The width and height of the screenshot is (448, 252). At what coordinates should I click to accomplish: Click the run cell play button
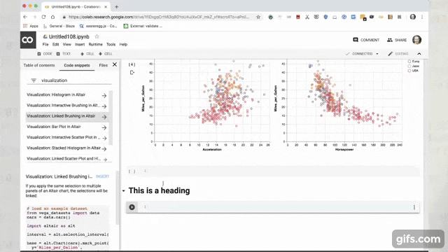pos(132,207)
